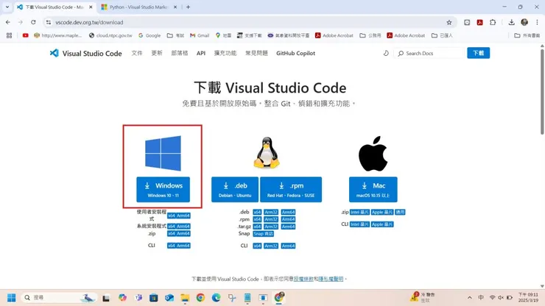545x306 pixels.
Task: Open the Google bookmark
Action: pos(150,35)
